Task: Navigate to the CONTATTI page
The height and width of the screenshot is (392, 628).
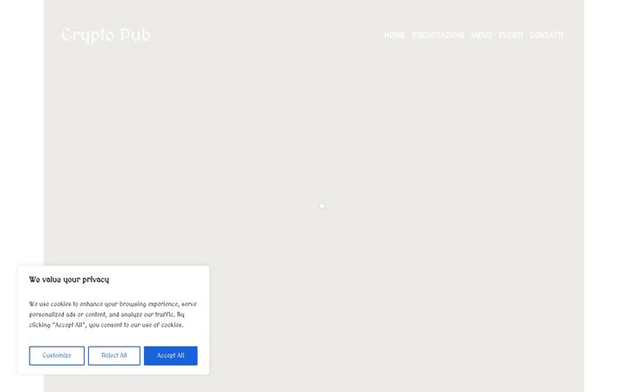Action: (x=546, y=35)
